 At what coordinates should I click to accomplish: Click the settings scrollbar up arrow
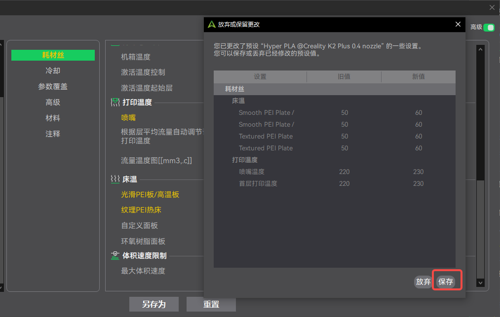pos(480,49)
